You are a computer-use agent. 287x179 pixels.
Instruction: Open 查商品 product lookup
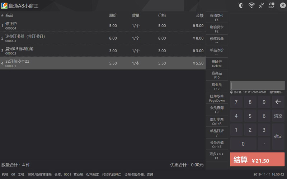point(217,75)
